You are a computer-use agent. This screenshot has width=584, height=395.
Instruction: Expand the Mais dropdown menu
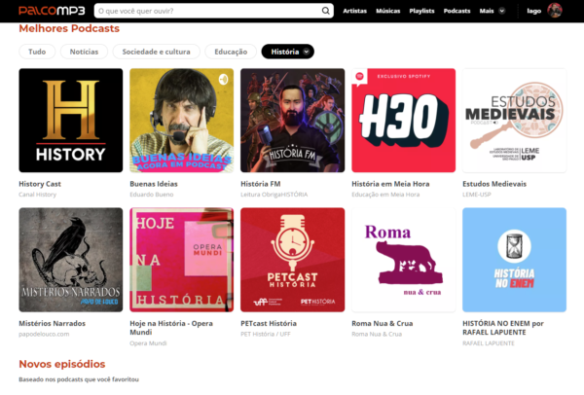click(x=492, y=11)
